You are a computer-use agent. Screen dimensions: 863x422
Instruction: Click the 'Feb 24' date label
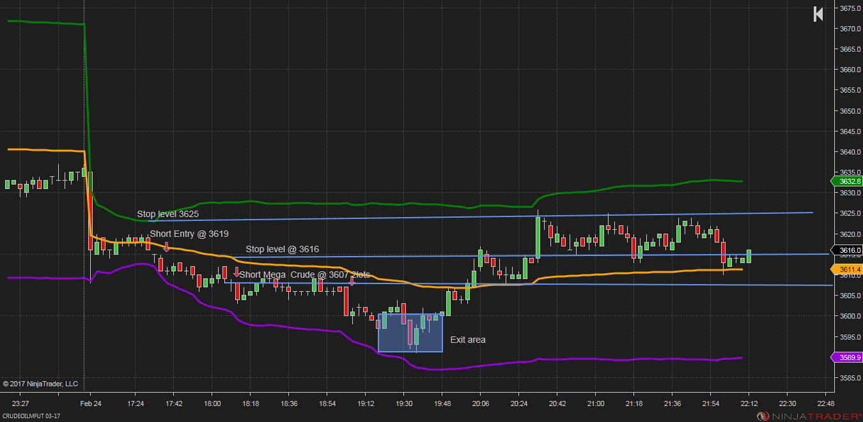point(91,403)
